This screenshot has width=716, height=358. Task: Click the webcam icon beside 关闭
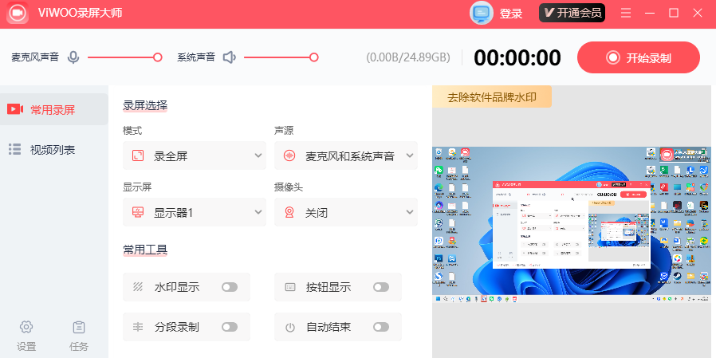tap(289, 212)
